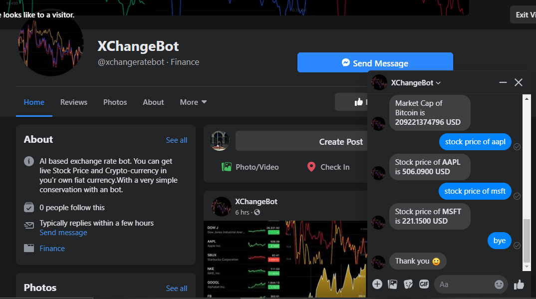The width and height of the screenshot is (536, 299).
Task: Click the 'Stock price of AAPL is 506.0900 USD' reply
Action: click(x=430, y=167)
